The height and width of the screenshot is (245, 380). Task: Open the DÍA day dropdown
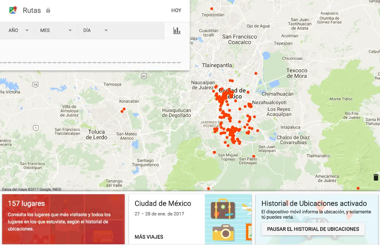pos(95,30)
